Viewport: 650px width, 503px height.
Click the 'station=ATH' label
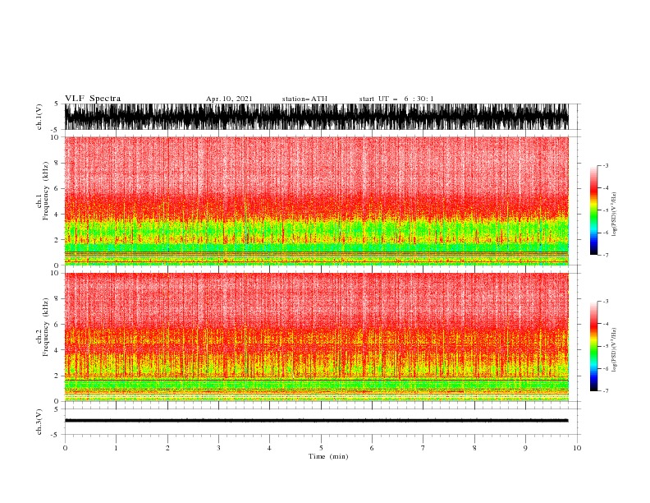coord(304,99)
